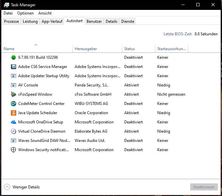Click the Deaktivieren button

[x=204, y=187]
